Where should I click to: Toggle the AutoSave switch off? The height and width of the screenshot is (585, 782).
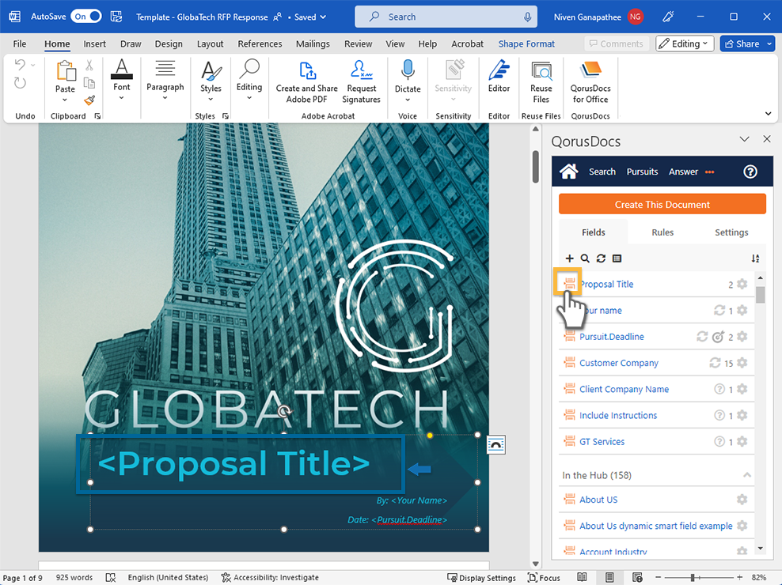(85, 17)
